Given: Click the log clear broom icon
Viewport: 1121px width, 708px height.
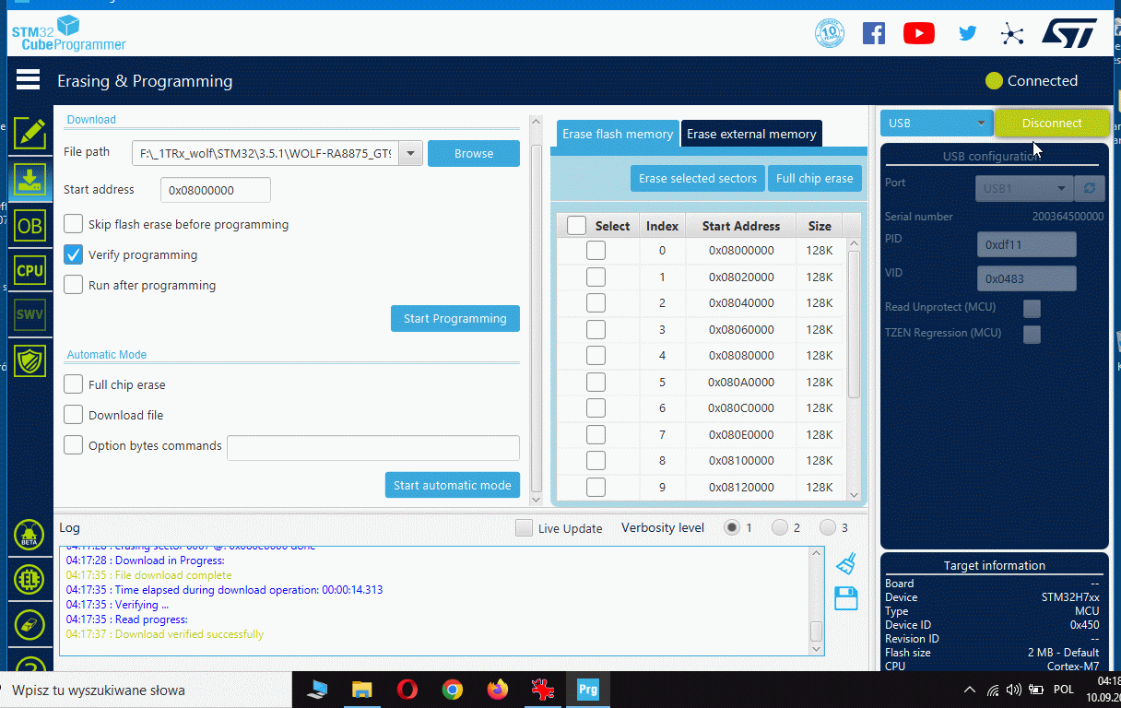Looking at the screenshot, I should click(845, 563).
